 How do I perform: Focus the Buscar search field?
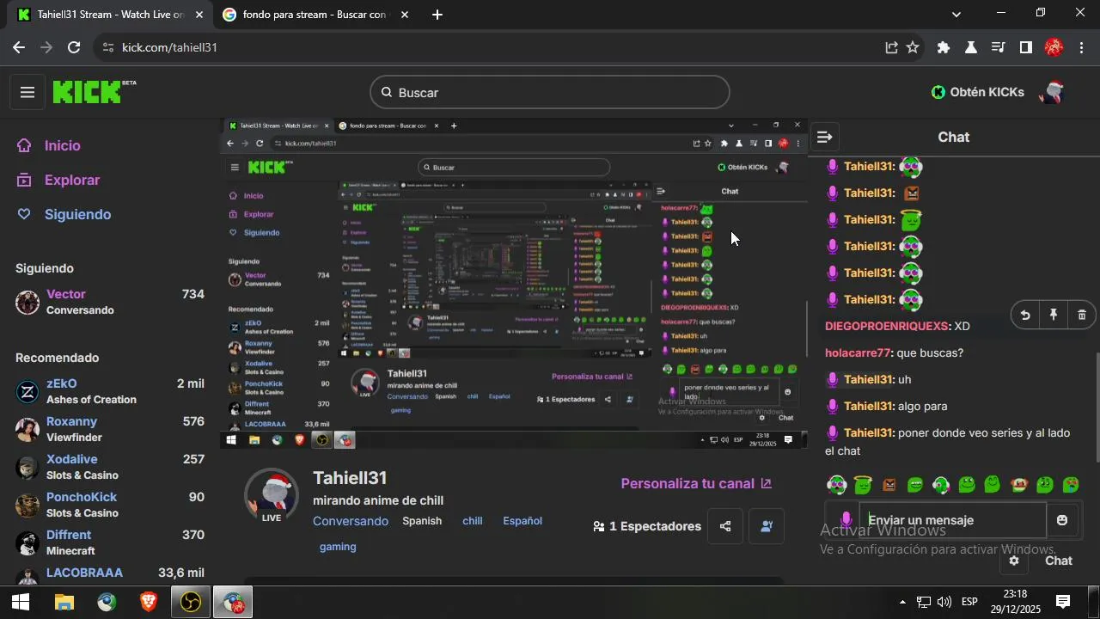pyautogui.click(x=550, y=92)
